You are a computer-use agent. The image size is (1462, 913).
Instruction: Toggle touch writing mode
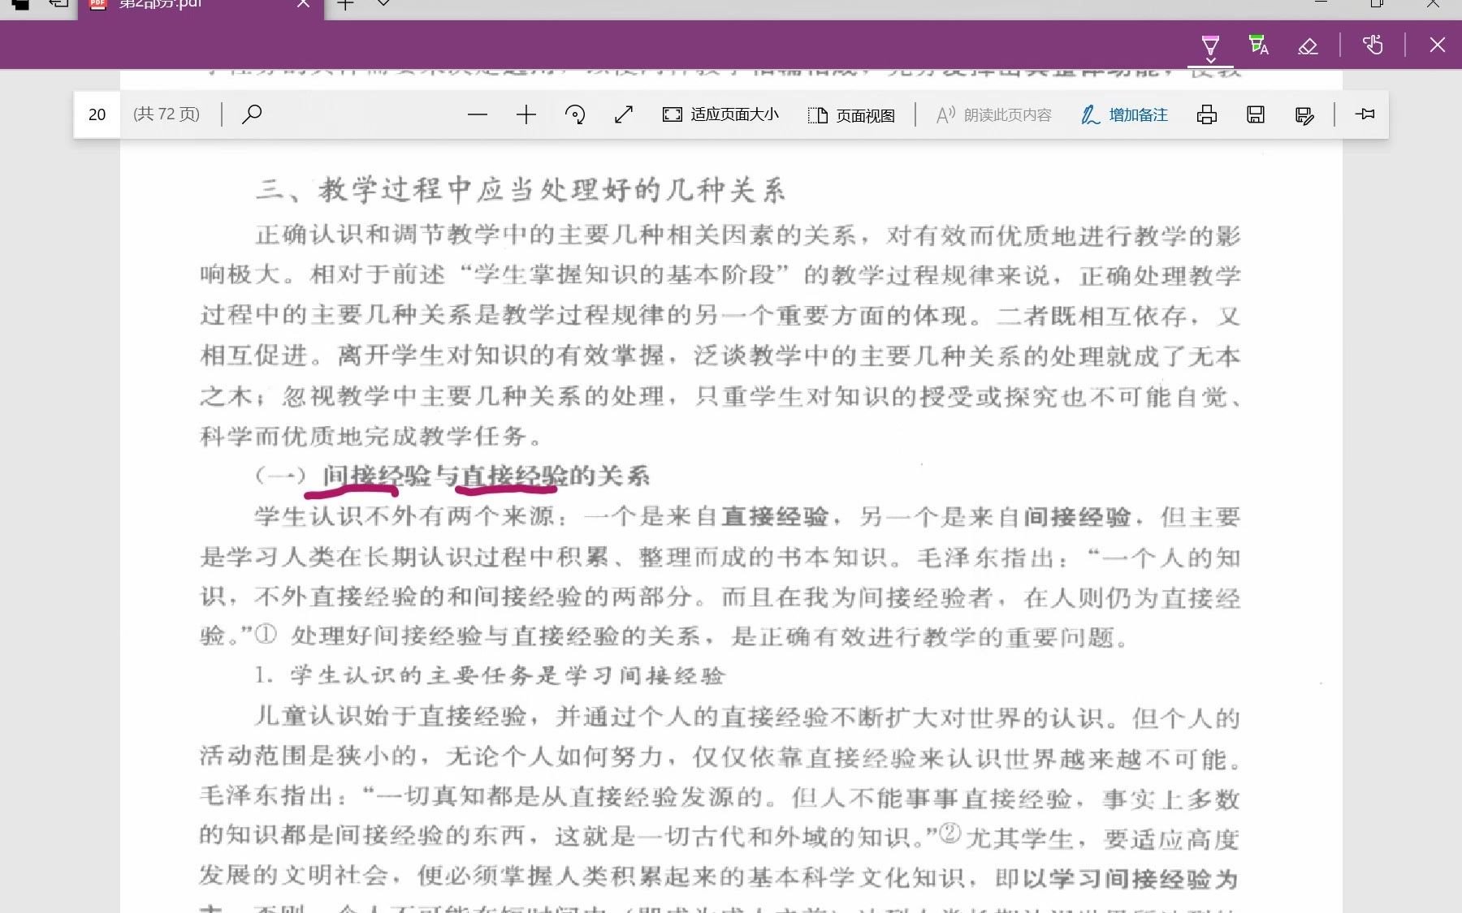pos(1373,45)
